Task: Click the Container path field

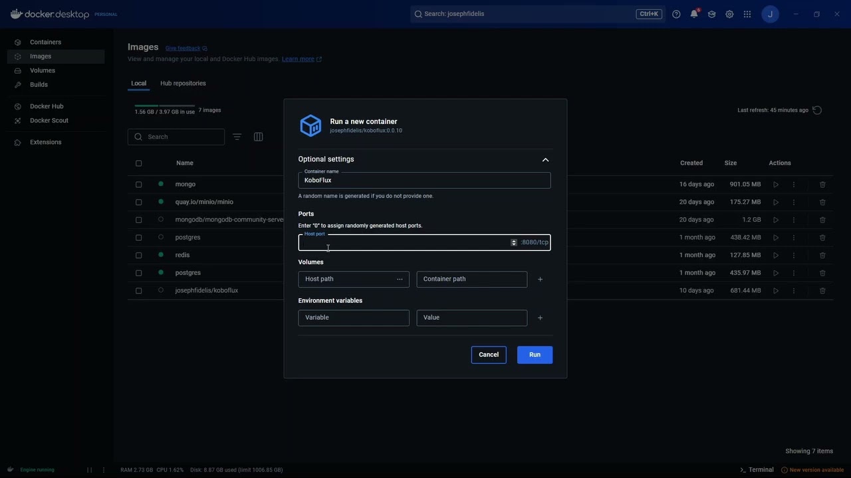Action: coord(472,279)
